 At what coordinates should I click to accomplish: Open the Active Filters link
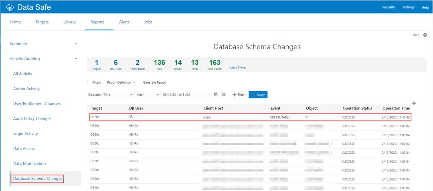pos(237,68)
